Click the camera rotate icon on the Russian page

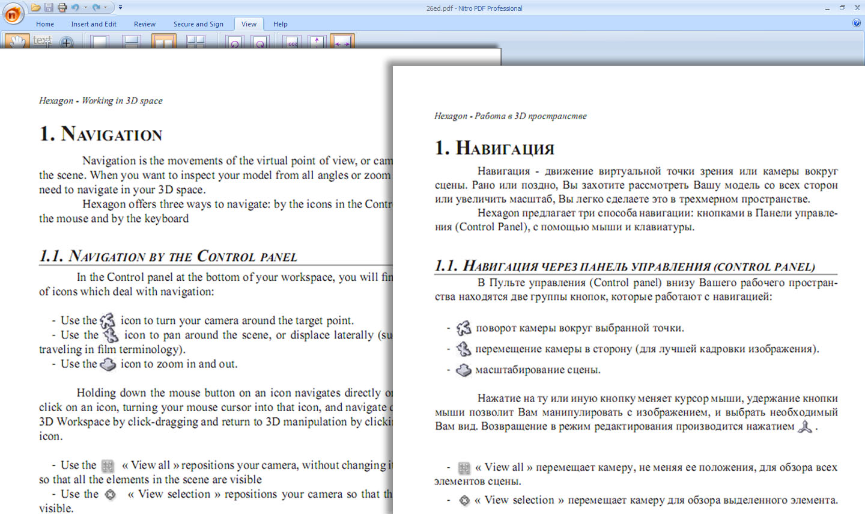(x=464, y=328)
